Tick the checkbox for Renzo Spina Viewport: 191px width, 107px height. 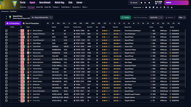pos(6,101)
